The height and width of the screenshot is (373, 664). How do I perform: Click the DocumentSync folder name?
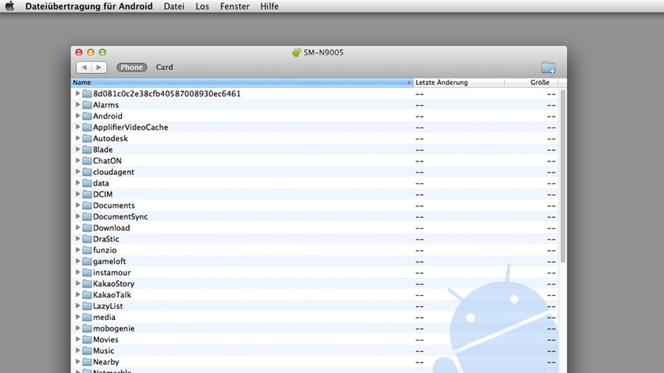pyautogui.click(x=120, y=216)
